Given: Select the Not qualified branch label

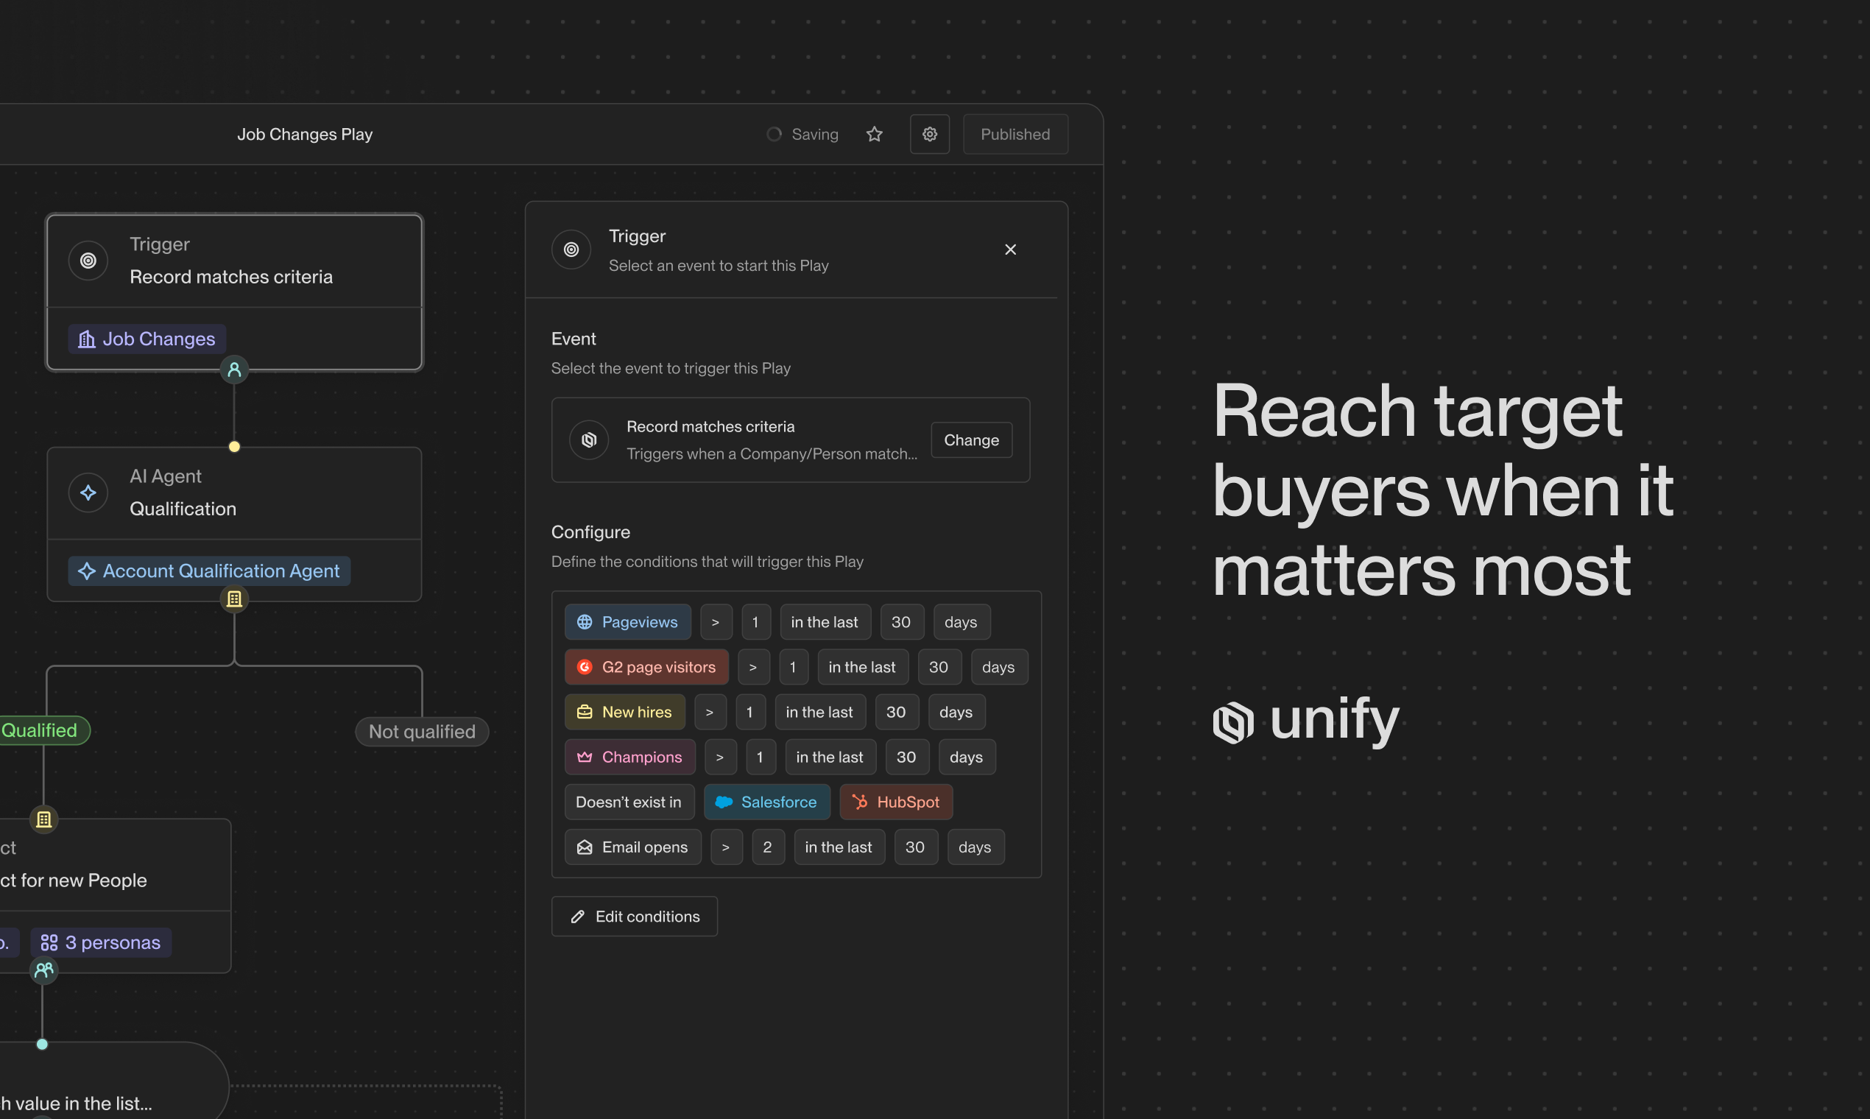Looking at the screenshot, I should [x=422, y=732].
